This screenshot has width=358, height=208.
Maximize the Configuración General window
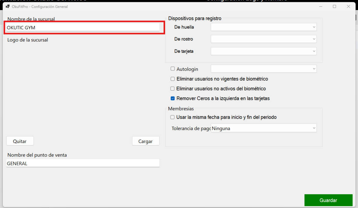click(334, 6)
